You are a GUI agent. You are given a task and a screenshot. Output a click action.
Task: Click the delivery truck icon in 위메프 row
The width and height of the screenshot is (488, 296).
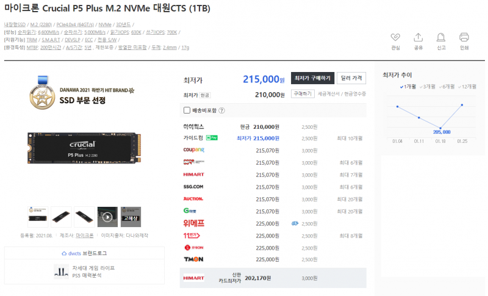(x=295, y=223)
